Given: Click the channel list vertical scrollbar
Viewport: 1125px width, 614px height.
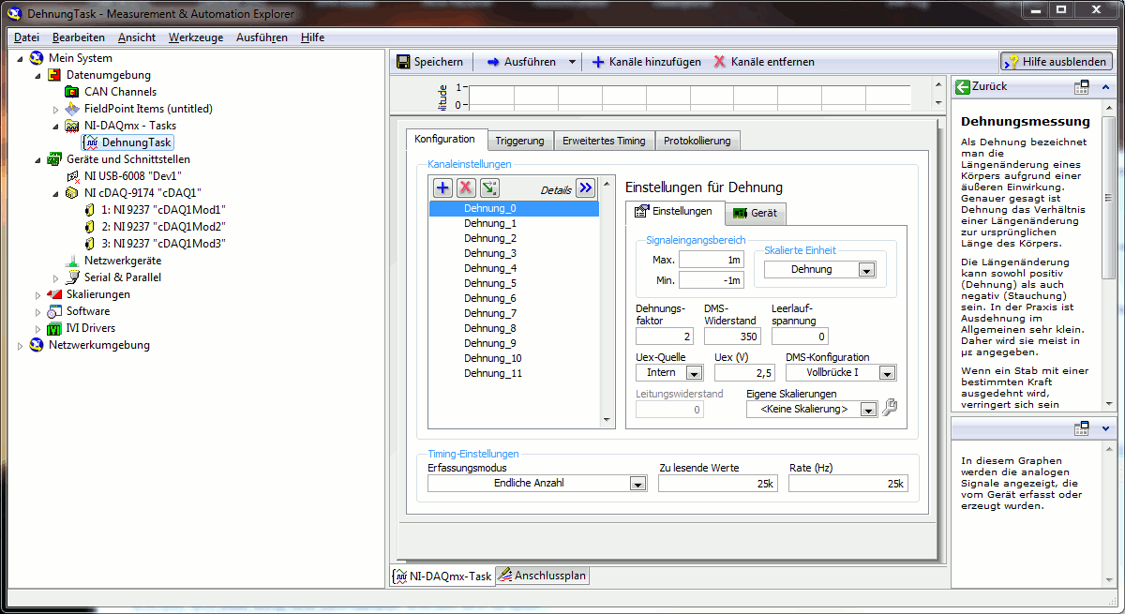Looking at the screenshot, I should [607, 302].
